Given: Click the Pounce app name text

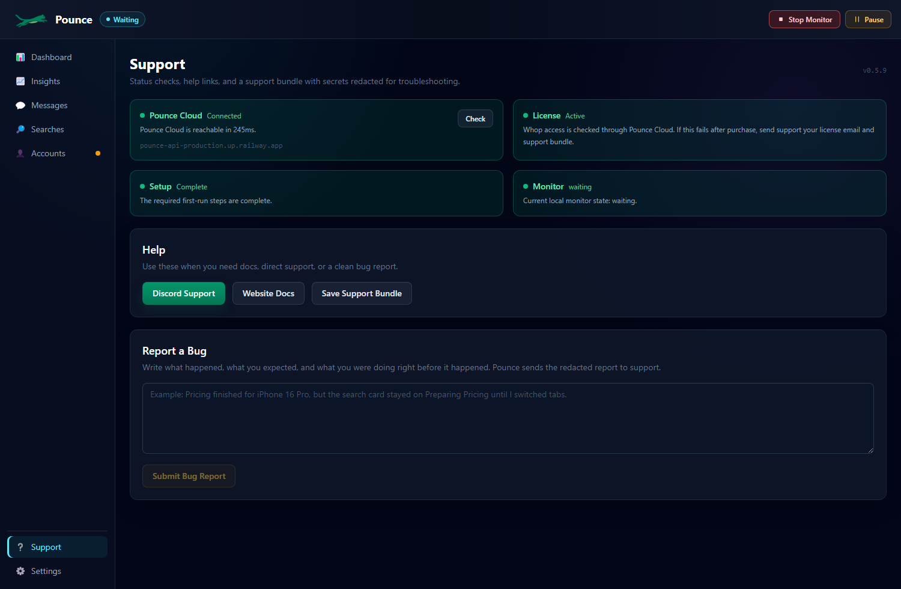Looking at the screenshot, I should pyautogui.click(x=74, y=20).
